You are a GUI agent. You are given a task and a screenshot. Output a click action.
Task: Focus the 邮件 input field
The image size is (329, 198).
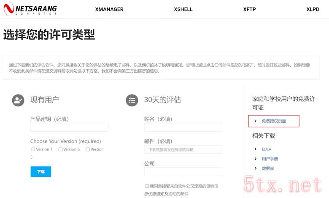(x=183, y=150)
